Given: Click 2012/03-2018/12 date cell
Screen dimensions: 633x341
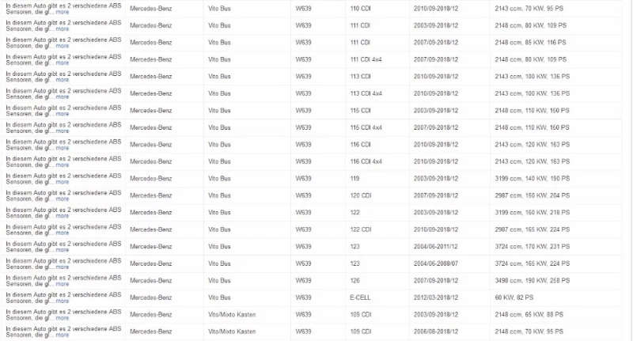Looking at the screenshot, I should click(x=436, y=297).
